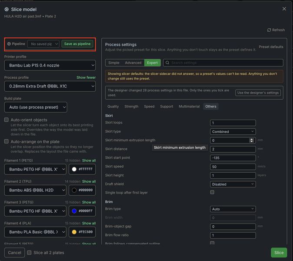Click Use the designer's settings button
293x261 pixels.
(x=258, y=93)
